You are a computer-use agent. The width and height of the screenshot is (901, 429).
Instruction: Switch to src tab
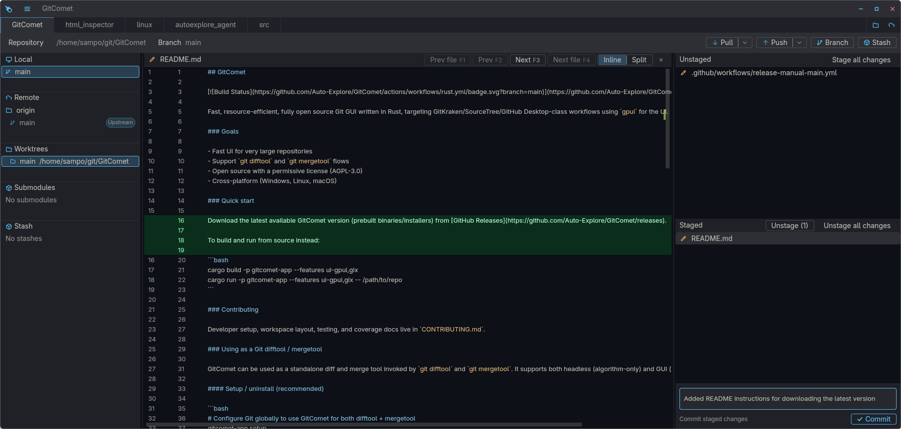coord(264,25)
